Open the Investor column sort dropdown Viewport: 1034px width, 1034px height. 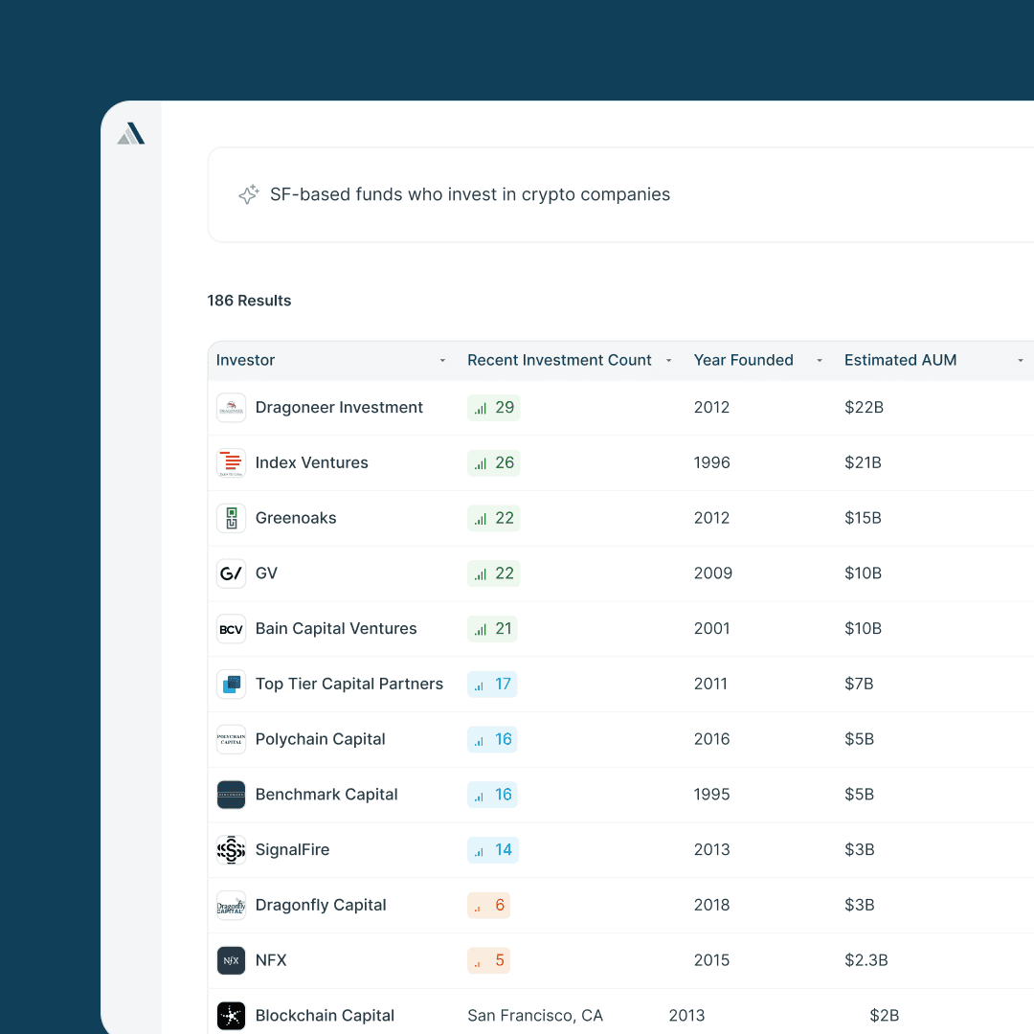coord(442,361)
